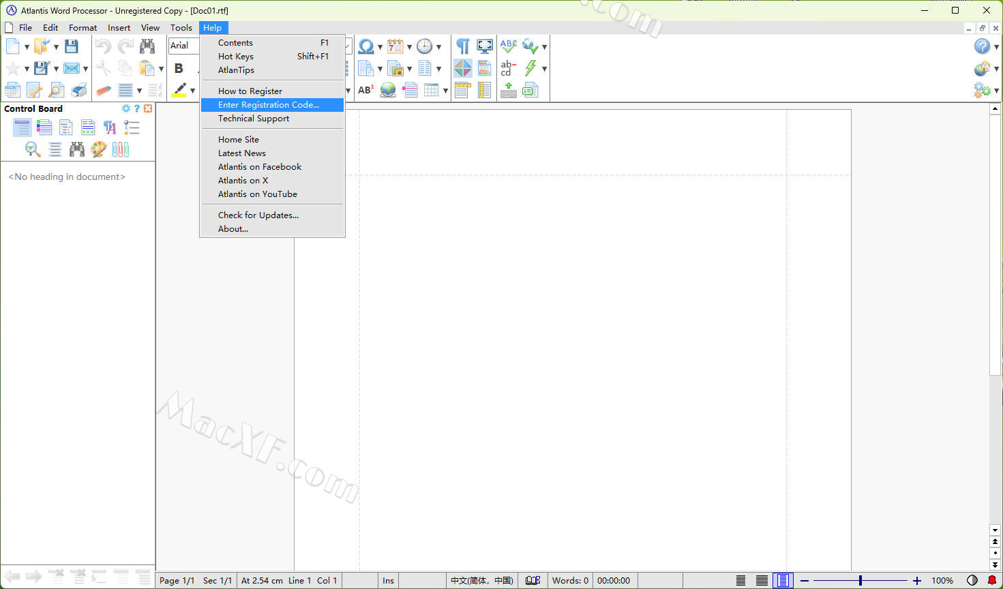Click the Bold B button
Image resolution: width=1003 pixels, height=589 pixels.
[179, 68]
